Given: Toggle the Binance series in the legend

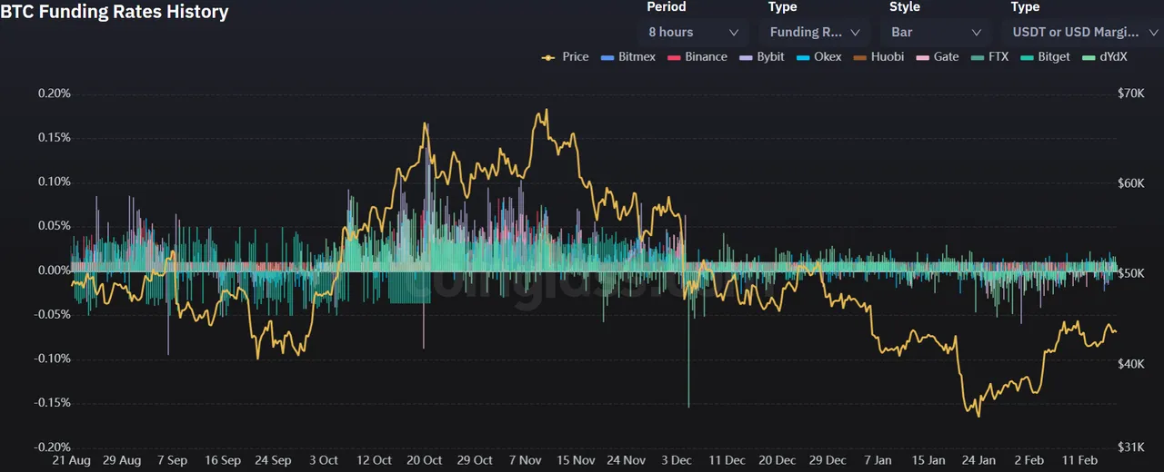Looking at the screenshot, I should pyautogui.click(x=697, y=56).
